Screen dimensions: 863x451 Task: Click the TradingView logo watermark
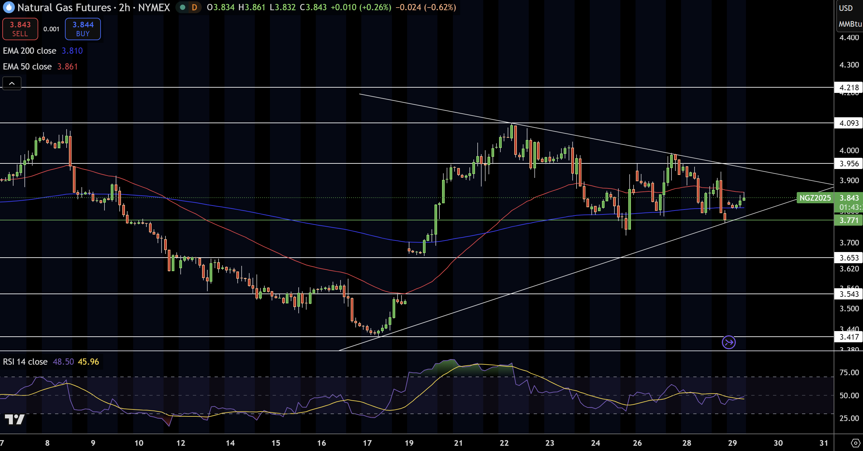pos(15,419)
